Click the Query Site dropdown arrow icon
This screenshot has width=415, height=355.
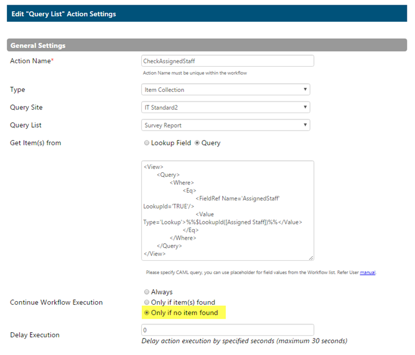click(305, 107)
